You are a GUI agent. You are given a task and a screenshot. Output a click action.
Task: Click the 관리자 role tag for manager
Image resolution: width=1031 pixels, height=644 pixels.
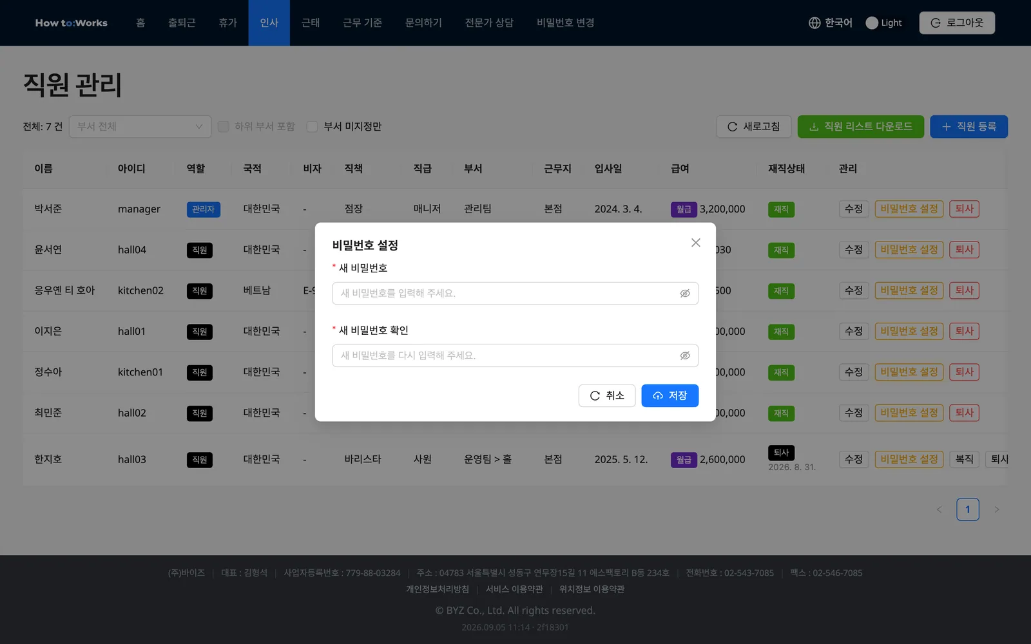coord(204,209)
